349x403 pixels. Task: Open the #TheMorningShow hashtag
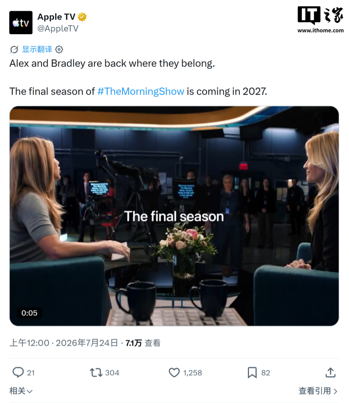141,92
